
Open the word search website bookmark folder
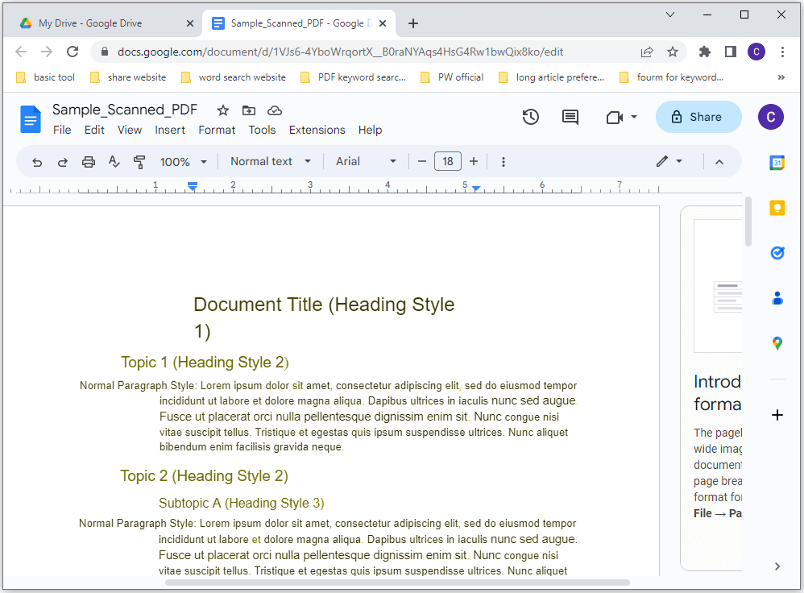[234, 77]
